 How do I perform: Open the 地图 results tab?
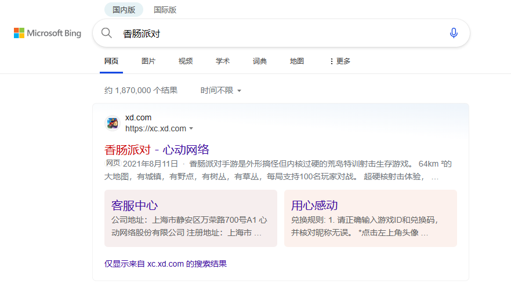pos(297,61)
